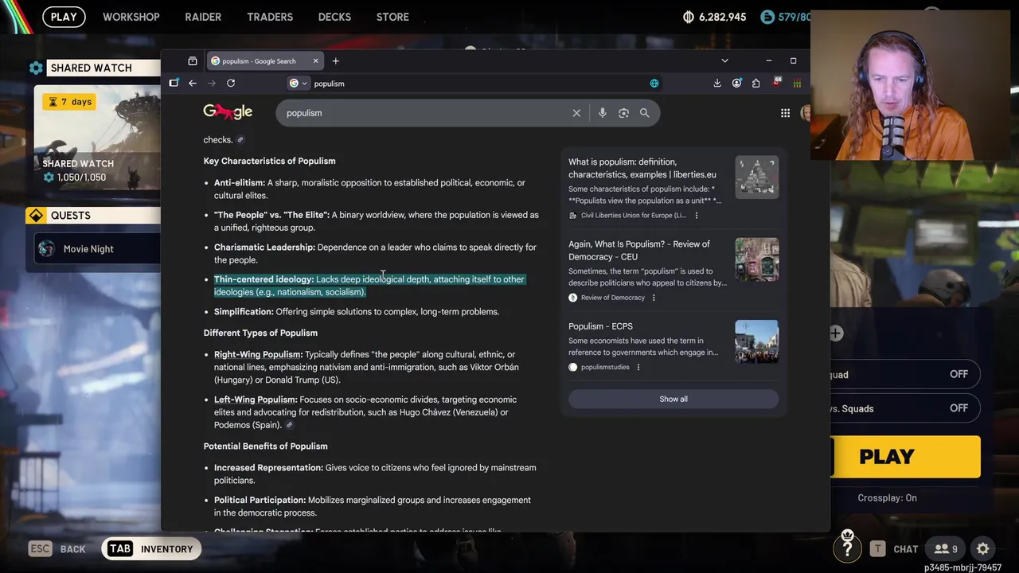
Task: Click the link icon after 'checks.'
Action: pyautogui.click(x=240, y=140)
